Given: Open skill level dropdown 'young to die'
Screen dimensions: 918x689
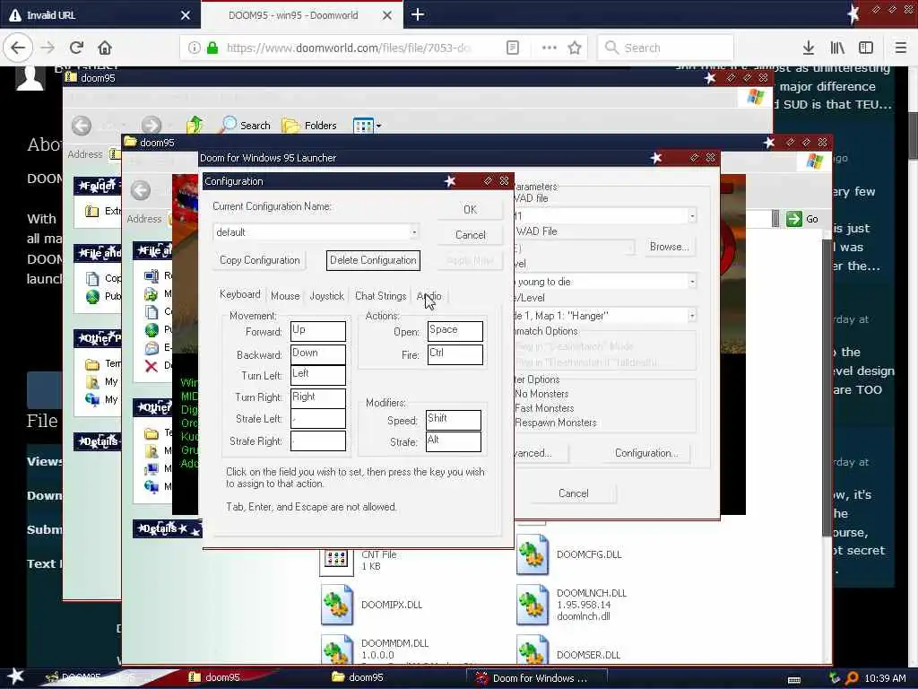Looking at the screenshot, I should click(x=692, y=281).
